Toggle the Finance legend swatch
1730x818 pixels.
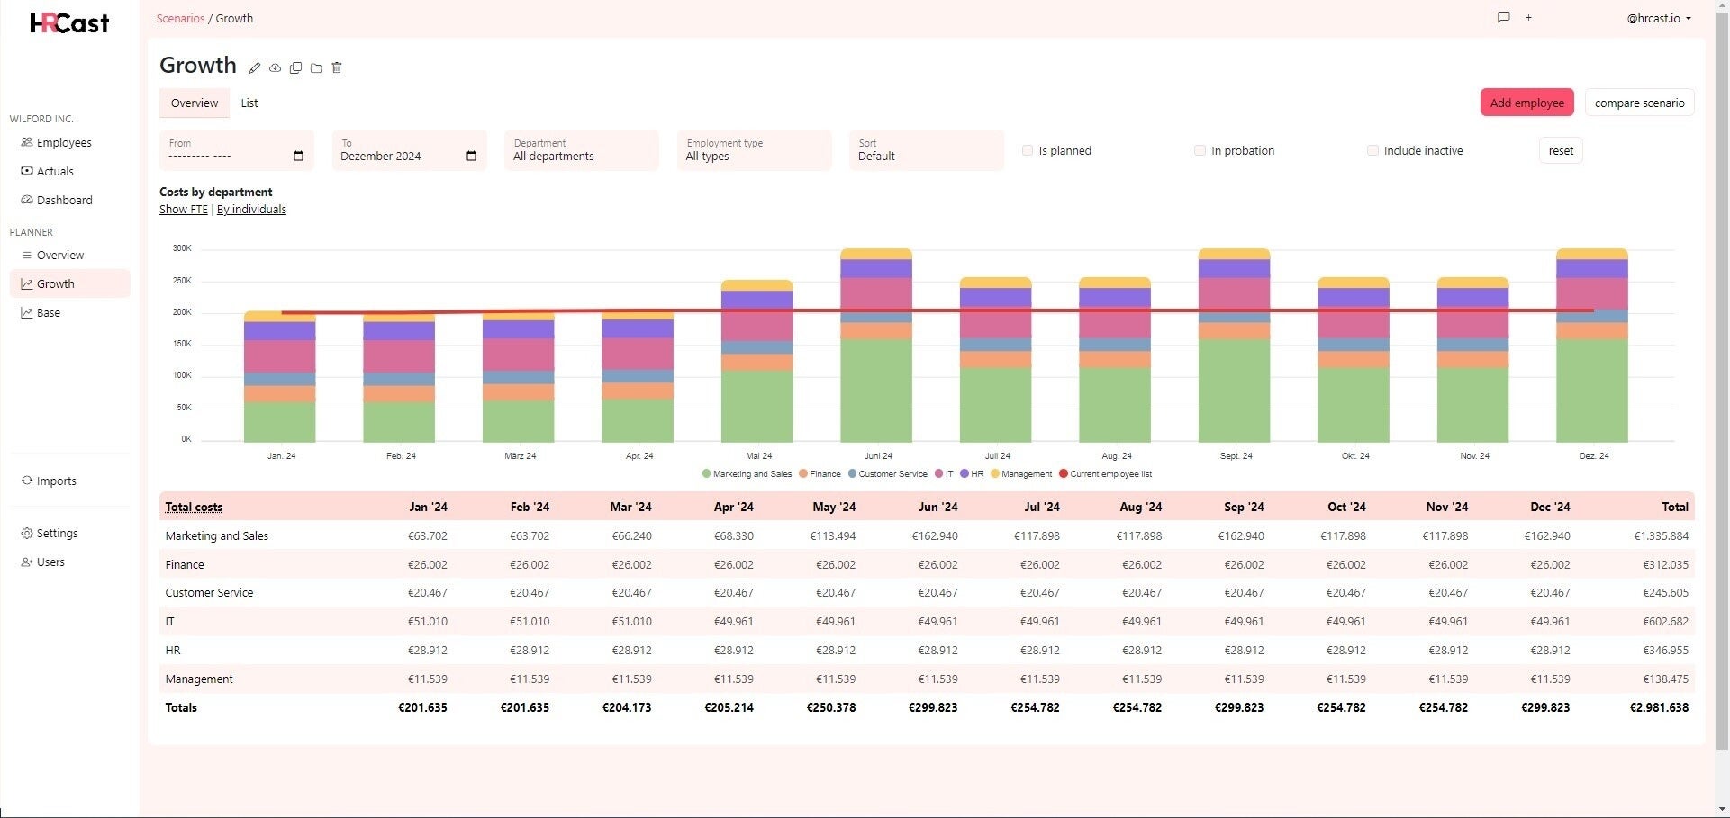click(x=803, y=474)
